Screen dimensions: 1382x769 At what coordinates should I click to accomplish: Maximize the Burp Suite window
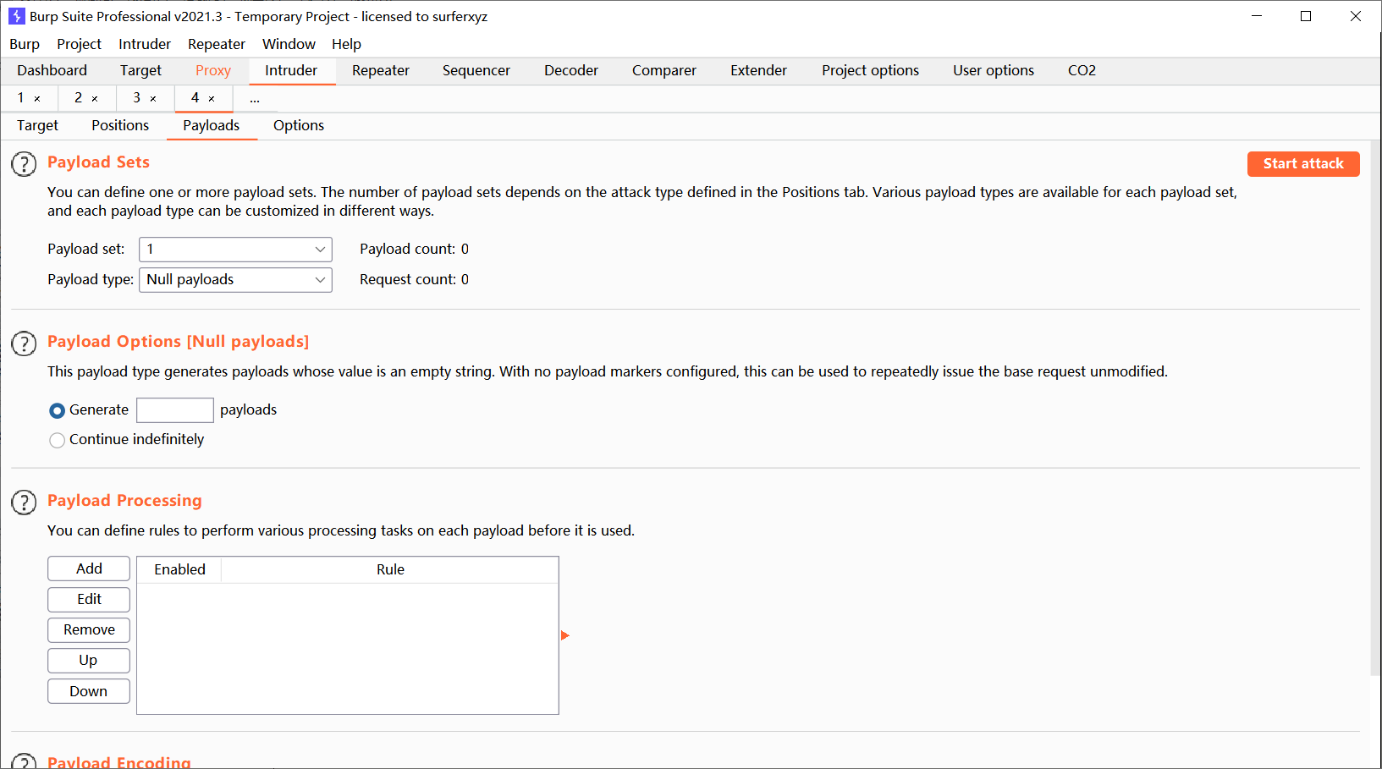click(x=1306, y=16)
